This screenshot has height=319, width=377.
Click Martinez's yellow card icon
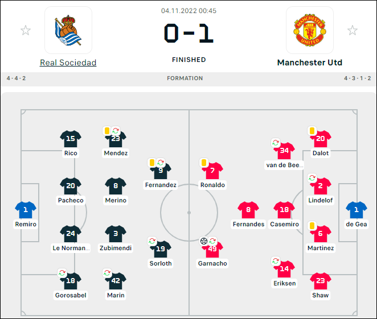pyautogui.click(x=312, y=226)
